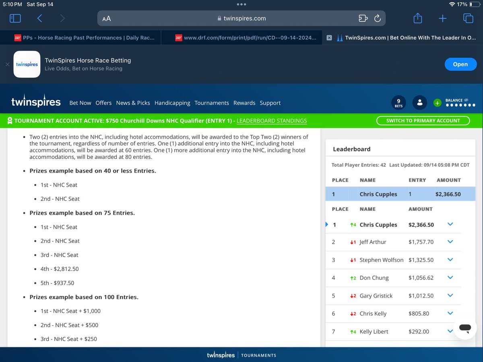Go forward to next page
483x362 pixels.
(x=62, y=18)
